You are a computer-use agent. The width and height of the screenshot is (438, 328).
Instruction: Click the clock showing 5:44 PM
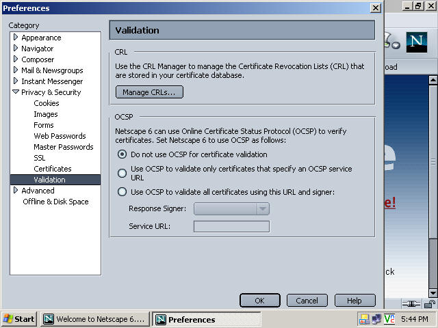point(414,319)
